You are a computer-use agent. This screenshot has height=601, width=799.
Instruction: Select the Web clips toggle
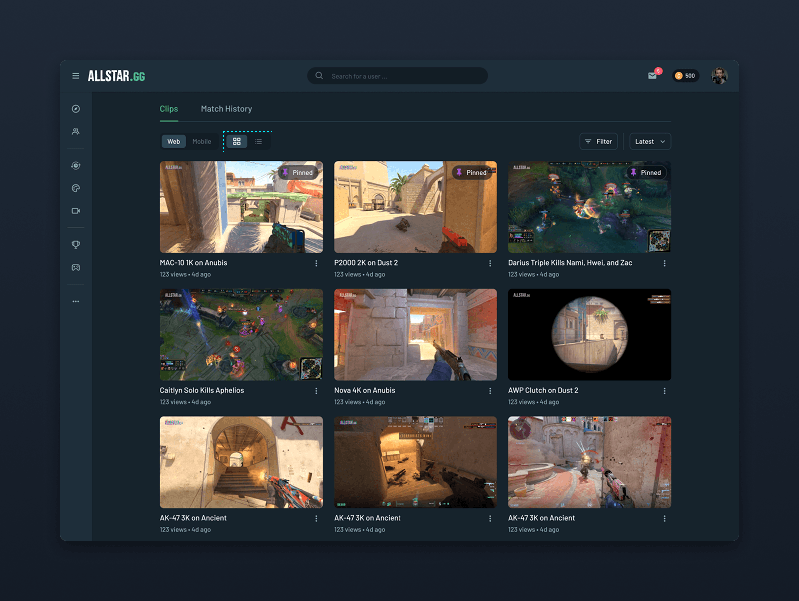pyautogui.click(x=174, y=141)
